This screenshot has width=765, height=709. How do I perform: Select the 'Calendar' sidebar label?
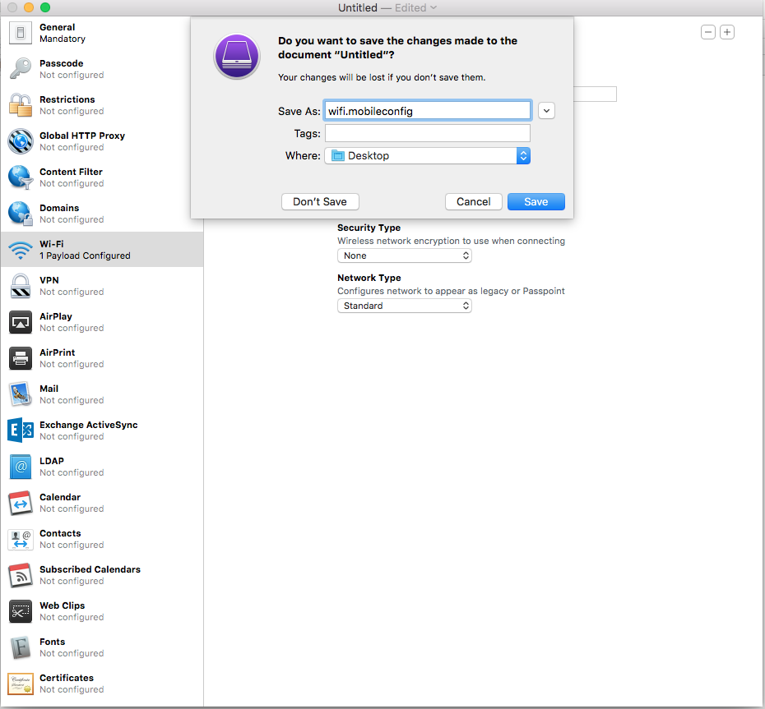(60, 497)
